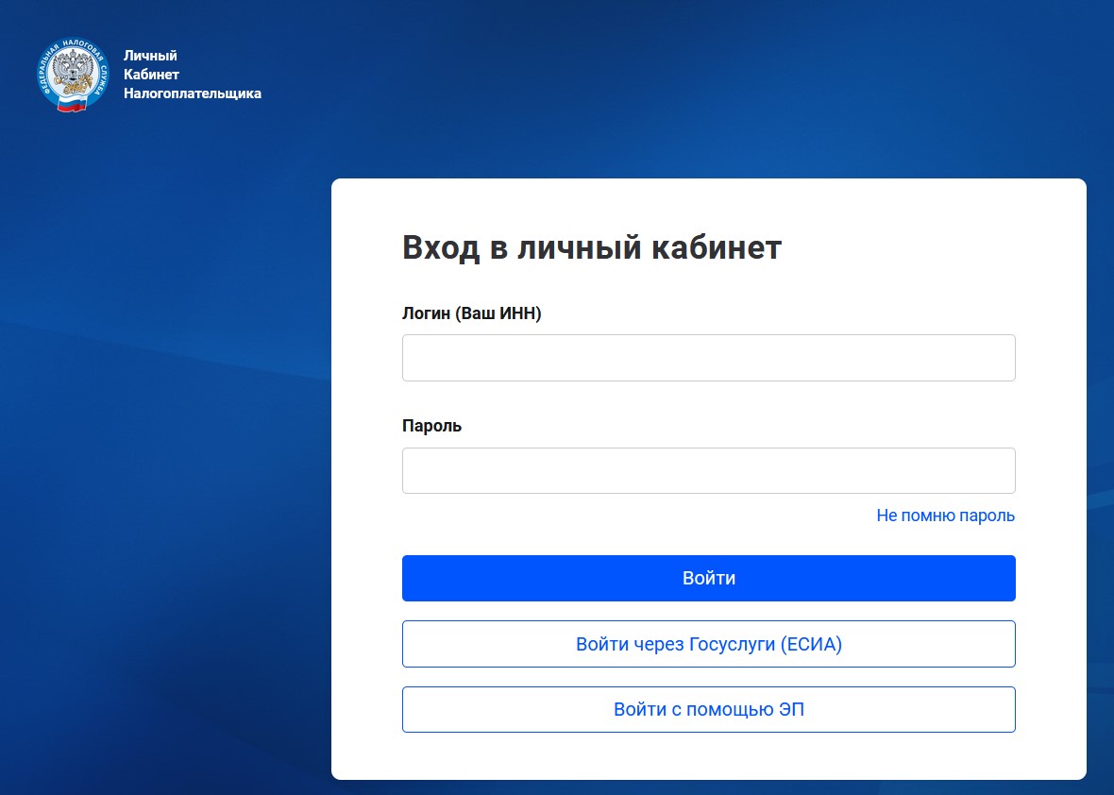Image resolution: width=1114 pixels, height=795 pixels.
Task: Click the Вход в личный кабинет heading
Action: 592,248
